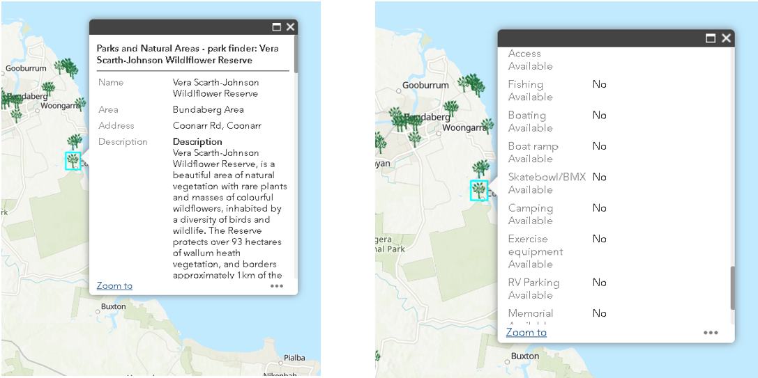The width and height of the screenshot is (758, 378).
Task: Click park marker right of Woongarra label, description map
Action: (x=81, y=103)
